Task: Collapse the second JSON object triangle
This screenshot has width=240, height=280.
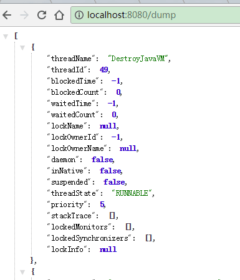Action: coord(22,272)
